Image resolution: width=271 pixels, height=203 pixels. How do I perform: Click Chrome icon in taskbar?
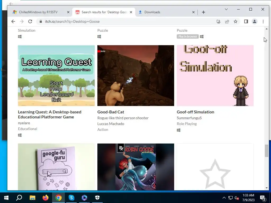pyautogui.click(x=58, y=198)
